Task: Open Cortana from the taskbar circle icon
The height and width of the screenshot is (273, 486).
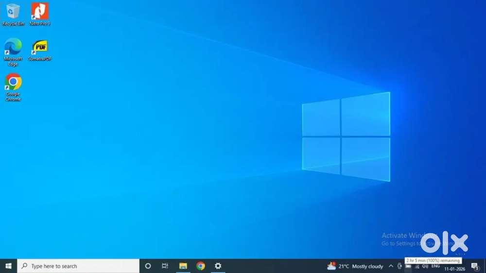Action: pos(148,266)
